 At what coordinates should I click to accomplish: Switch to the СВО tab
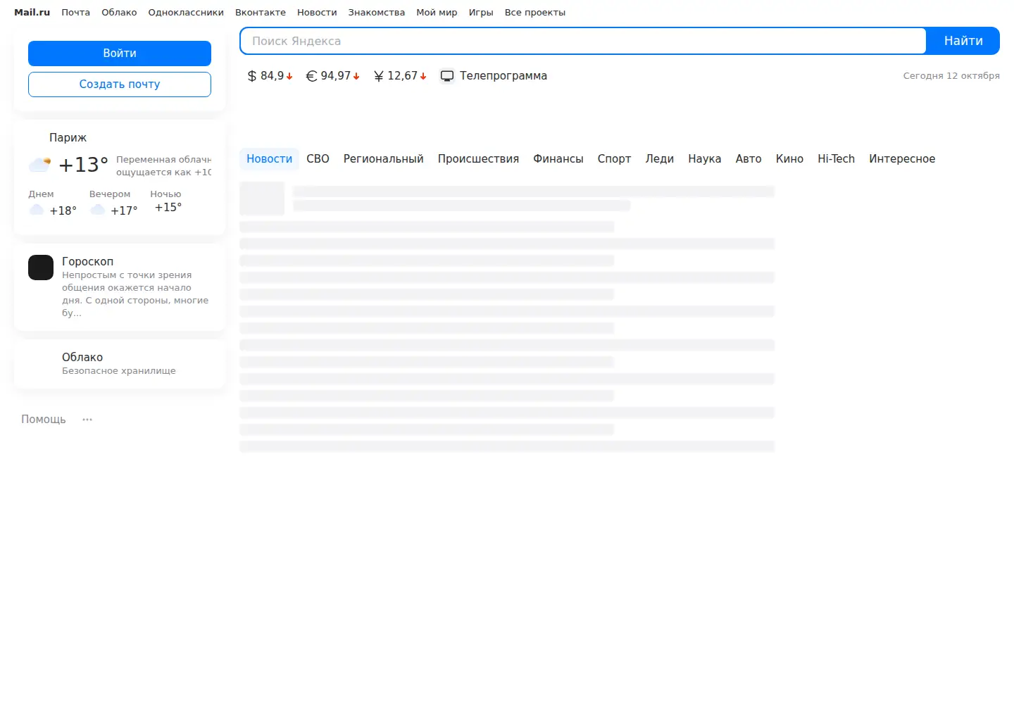[318, 159]
